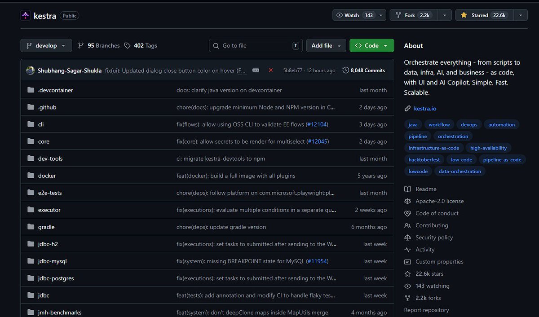The height and width of the screenshot is (317, 539).
Task: Open the Custom properties link
Action: pyautogui.click(x=439, y=262)
